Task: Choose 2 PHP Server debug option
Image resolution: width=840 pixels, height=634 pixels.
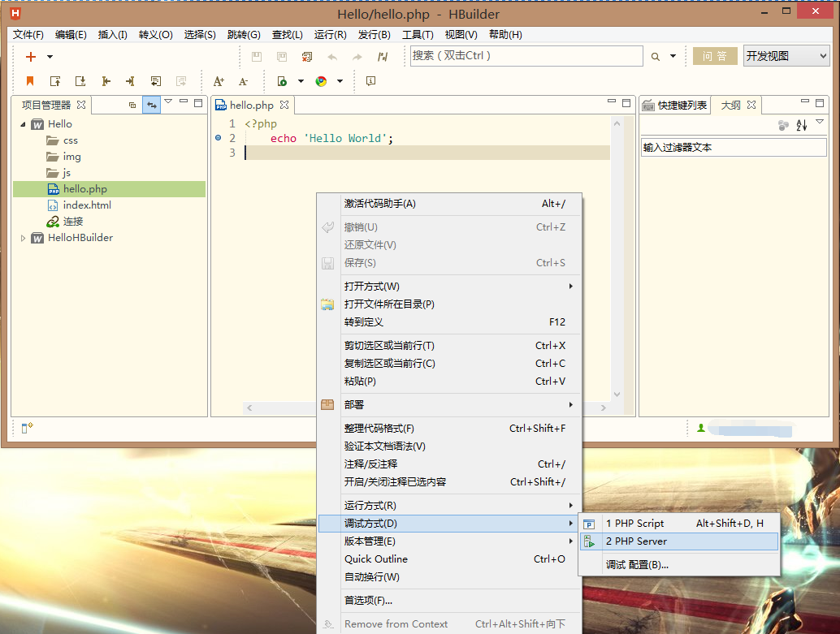Action: tap(679, 541)
